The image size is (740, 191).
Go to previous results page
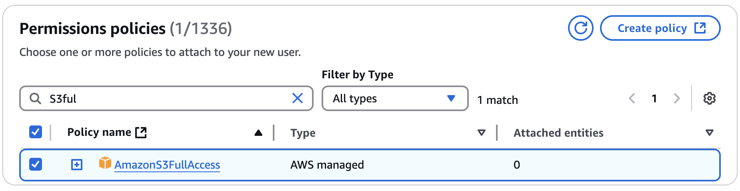click(x=632, y=98)
